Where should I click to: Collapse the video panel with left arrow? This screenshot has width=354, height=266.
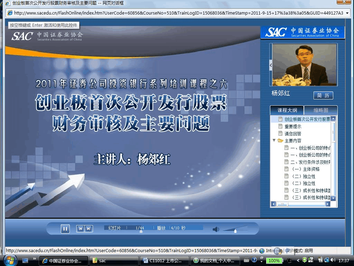coord(271,65)
